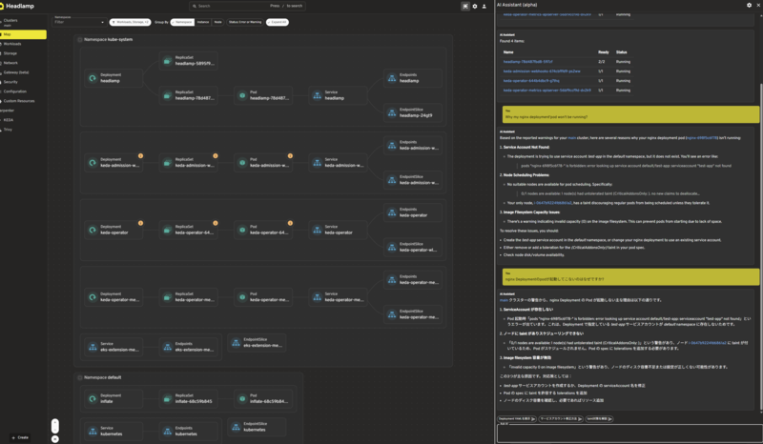Select the headlamp Service node
Screen dimensions: 763x444
coord(338,95)
